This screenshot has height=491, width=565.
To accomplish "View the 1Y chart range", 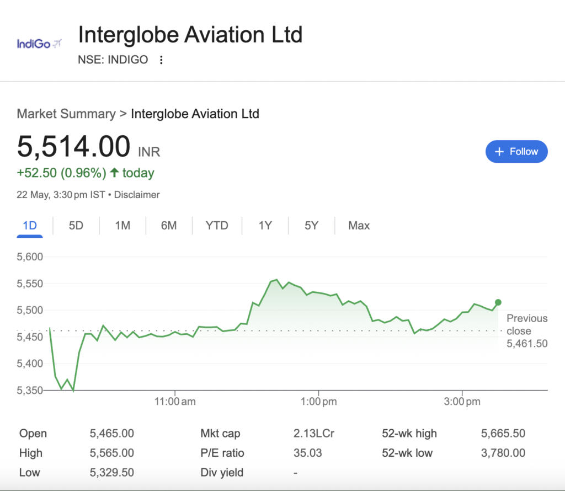I will pos(265,226).
